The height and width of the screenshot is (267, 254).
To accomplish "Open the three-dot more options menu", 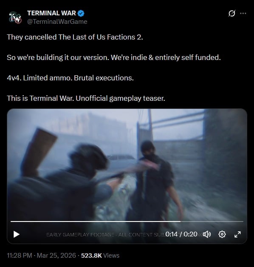I will tap(243, 13).
